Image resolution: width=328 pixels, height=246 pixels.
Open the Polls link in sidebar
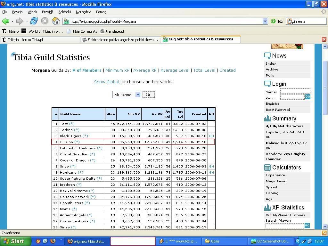[270, 75]
